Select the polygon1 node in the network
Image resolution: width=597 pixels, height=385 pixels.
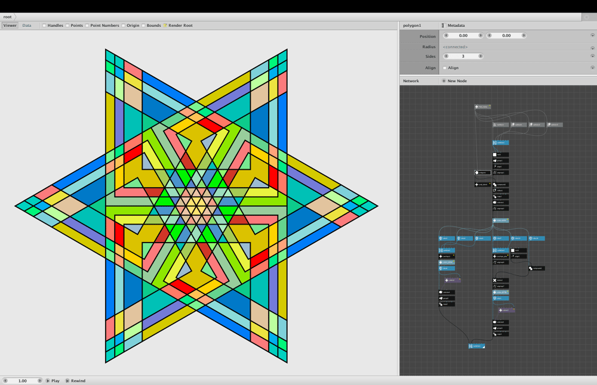click(x=482, y=173)
